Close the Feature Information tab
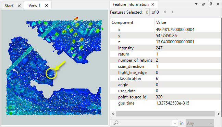The width and height of the screenshot is (222, 127). (153, 4)
